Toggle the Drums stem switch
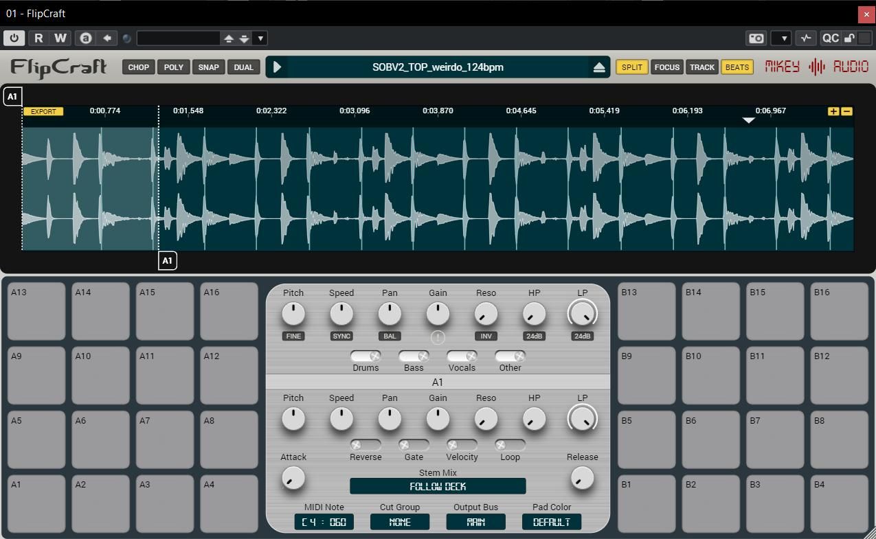The width and height of the screenshot is (876, 539). [366, 356]
